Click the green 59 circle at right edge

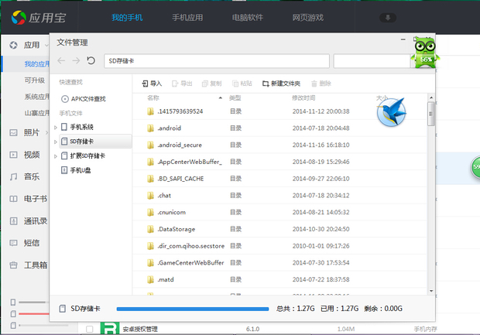(x=475, y=167)
